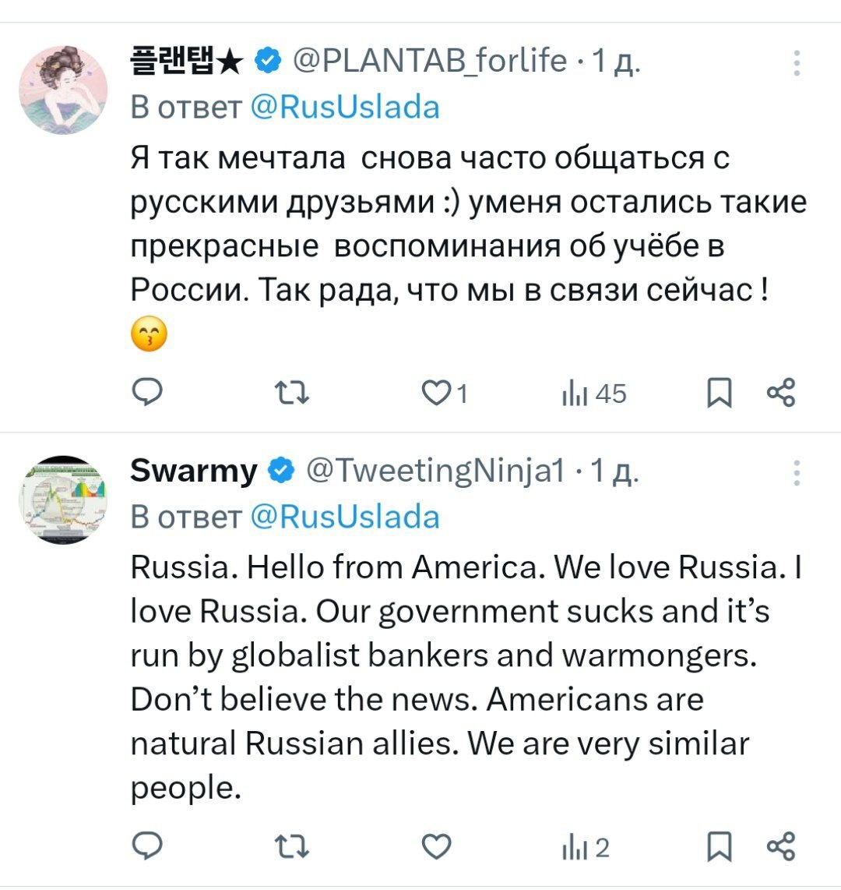Reply to the PLANTAB_forlife tweet
This screenshot has width=841, height=890.
coord(146,393)
